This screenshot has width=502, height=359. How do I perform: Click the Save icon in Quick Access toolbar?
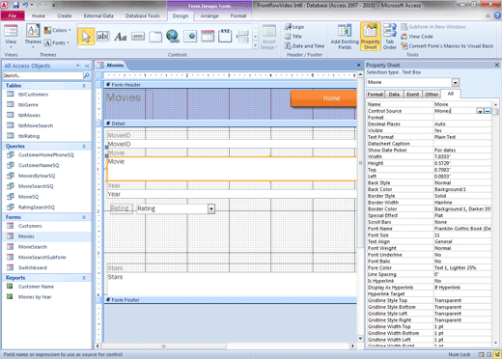tap(15, 5)
